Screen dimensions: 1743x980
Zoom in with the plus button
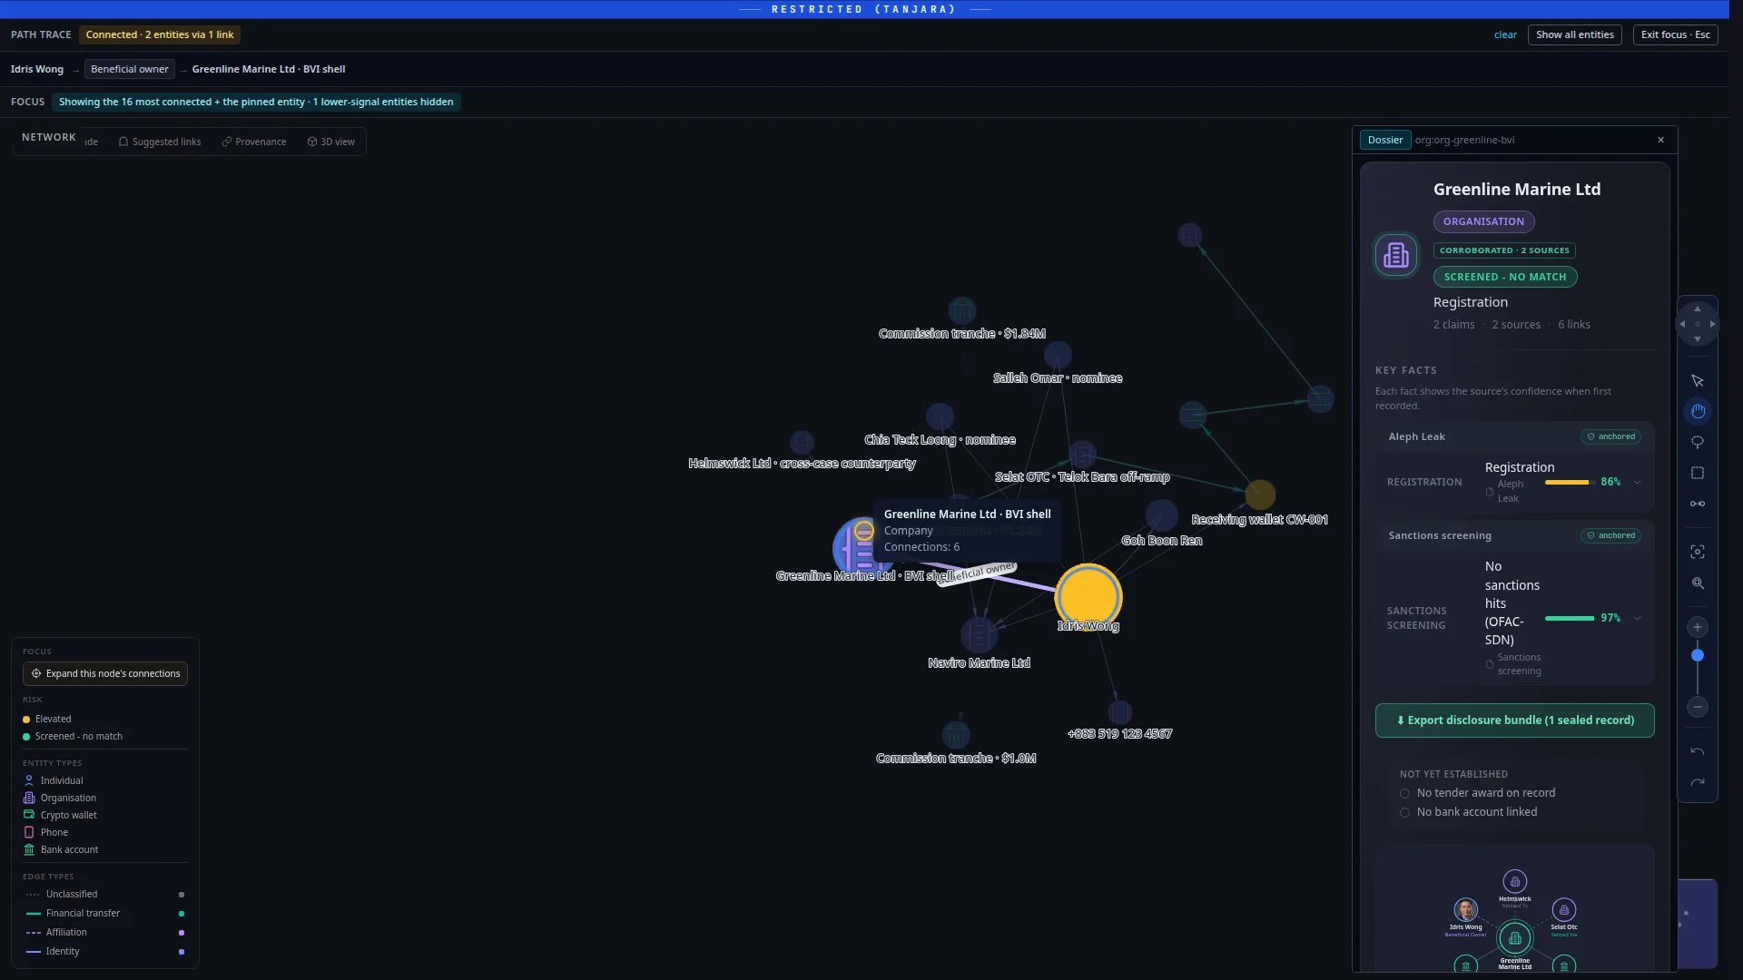[x=1697, y=627]
